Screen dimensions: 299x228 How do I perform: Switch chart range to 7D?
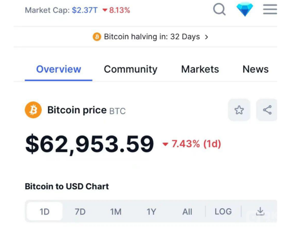(x=80, y=212)
